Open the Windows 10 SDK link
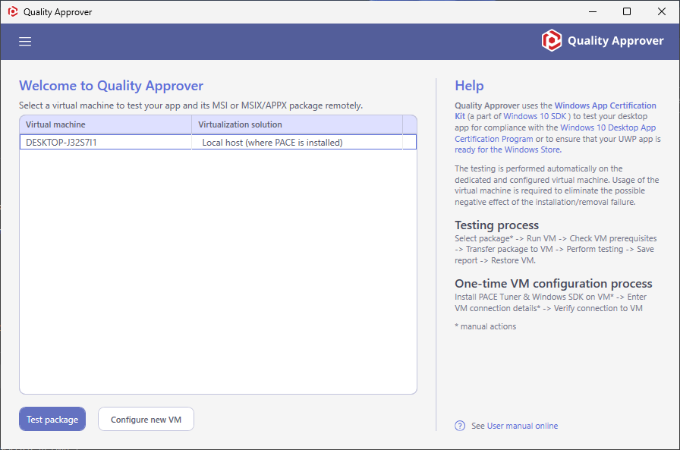 coord(535,116)
